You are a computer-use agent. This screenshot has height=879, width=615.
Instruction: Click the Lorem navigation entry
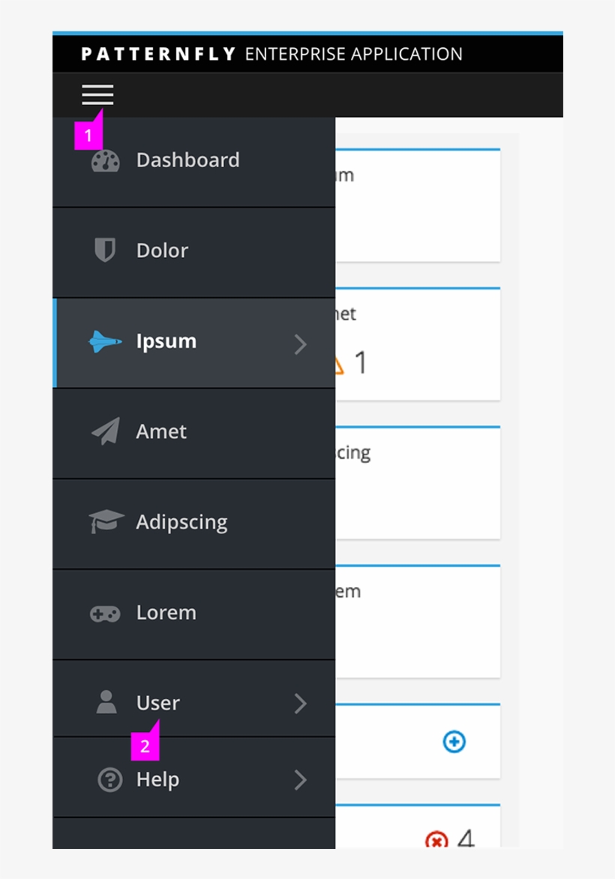tap(166, 613)
